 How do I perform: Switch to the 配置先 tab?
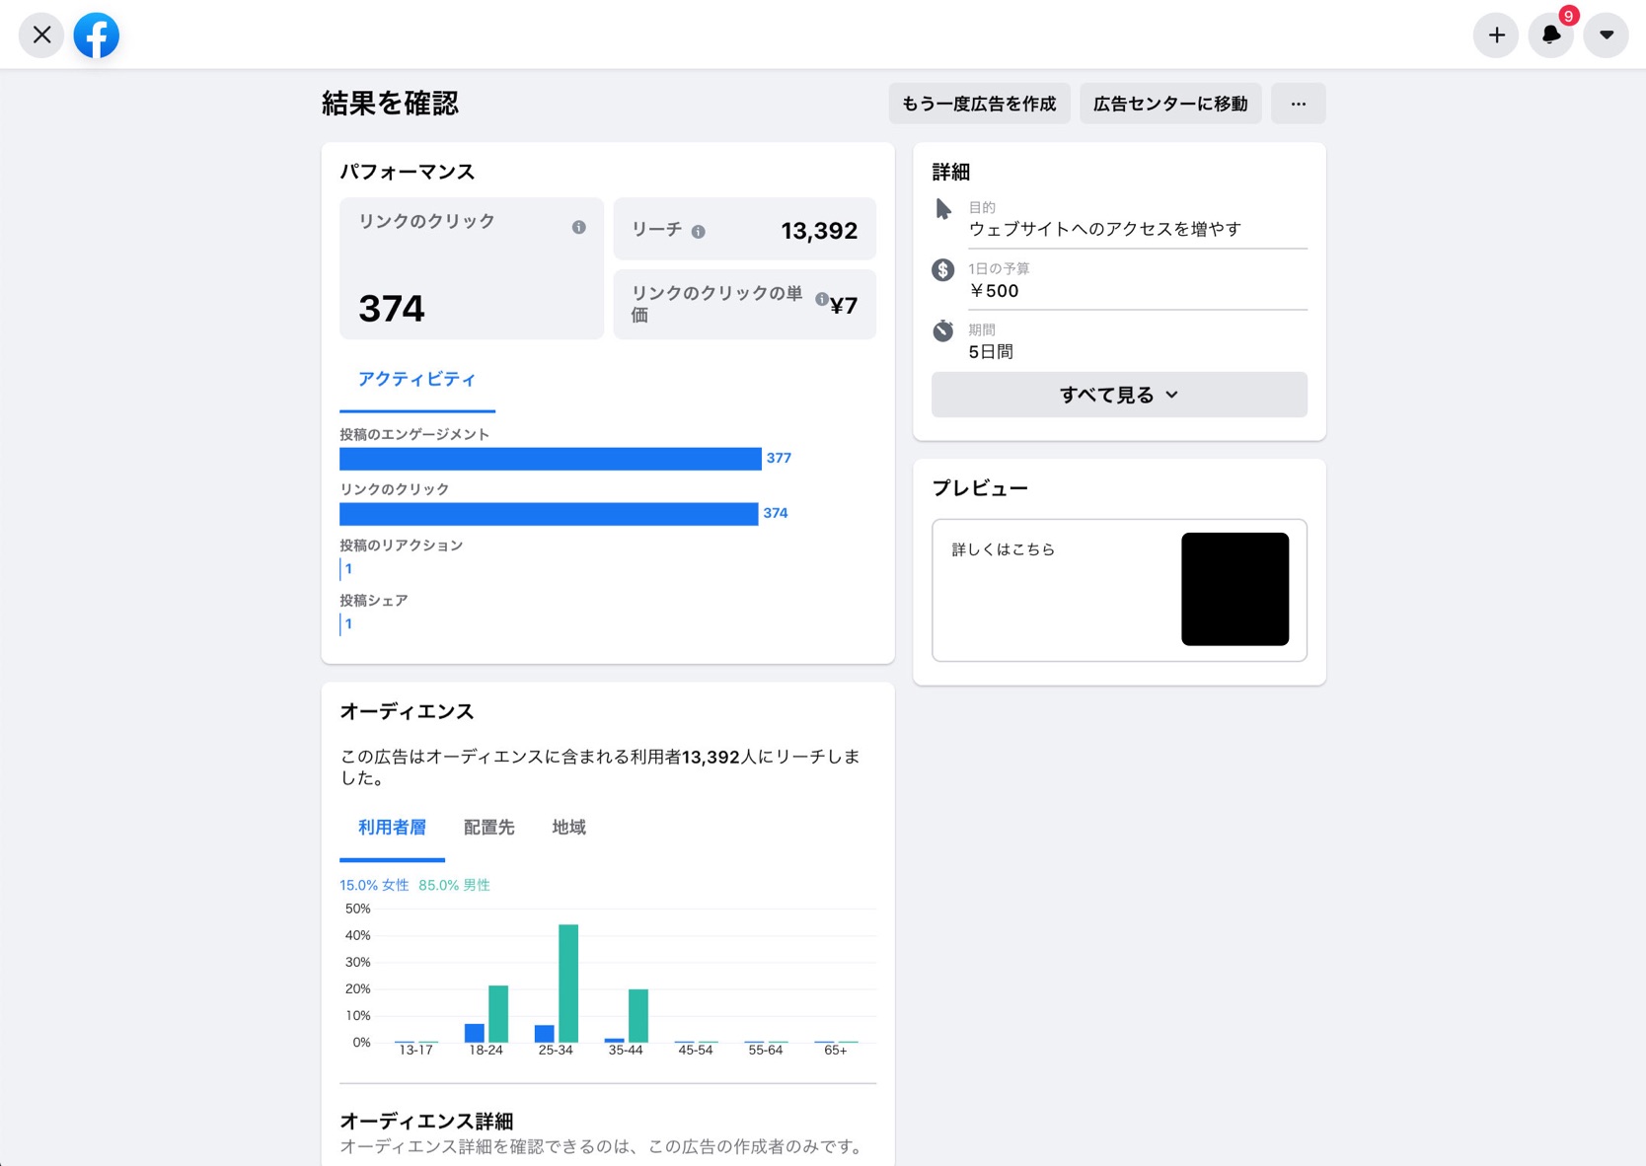[x=488, y=828]
